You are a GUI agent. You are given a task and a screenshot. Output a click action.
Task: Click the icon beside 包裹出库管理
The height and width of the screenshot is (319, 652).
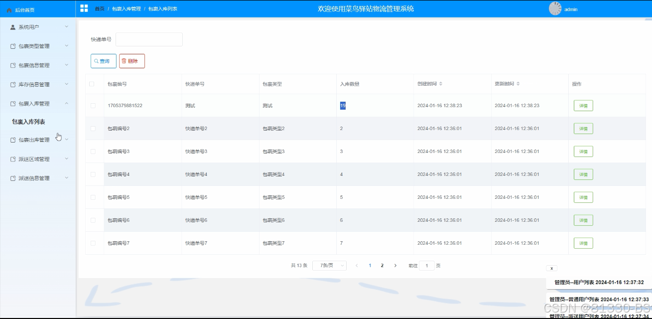pos(13,140)
